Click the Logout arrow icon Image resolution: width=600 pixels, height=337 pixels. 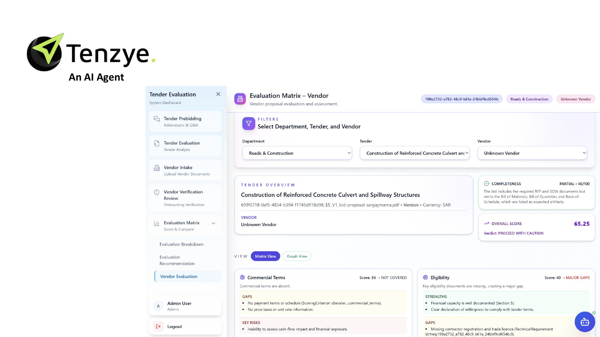pos(158,326)
